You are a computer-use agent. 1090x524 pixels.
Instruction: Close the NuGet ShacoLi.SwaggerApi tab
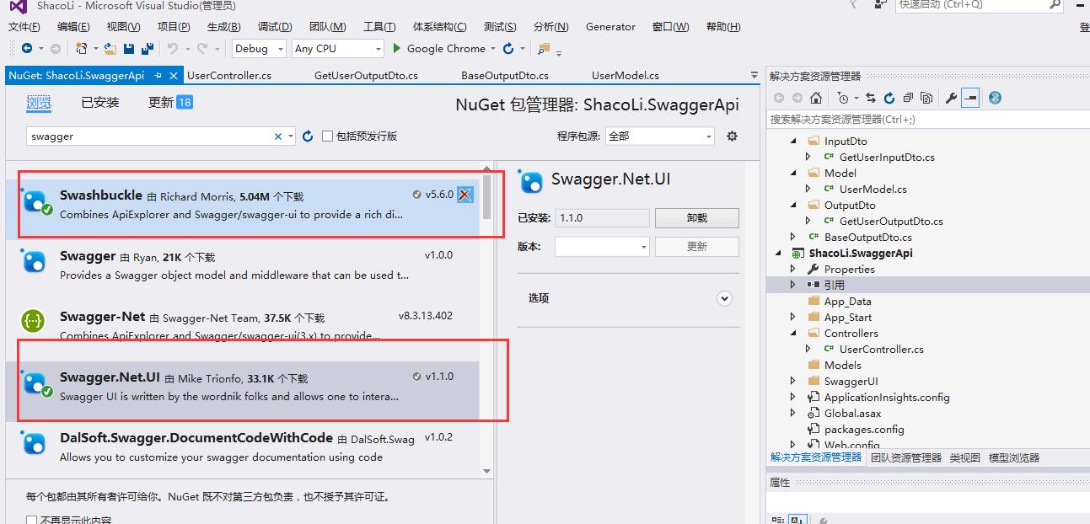pos(175,75)
